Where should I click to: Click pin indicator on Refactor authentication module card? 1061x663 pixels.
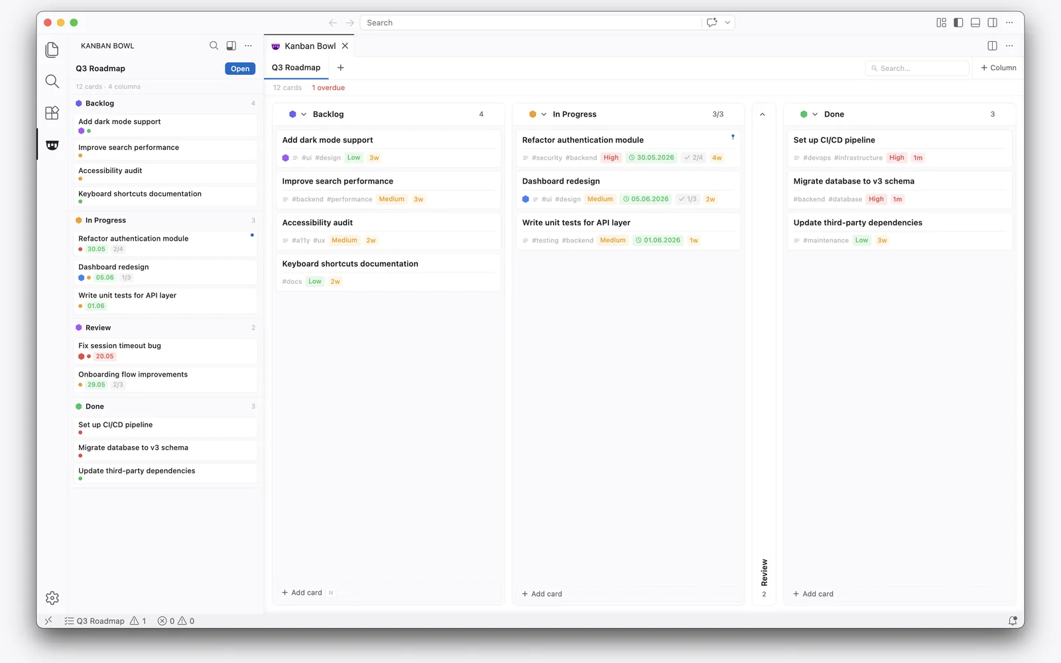click(733, 137)
